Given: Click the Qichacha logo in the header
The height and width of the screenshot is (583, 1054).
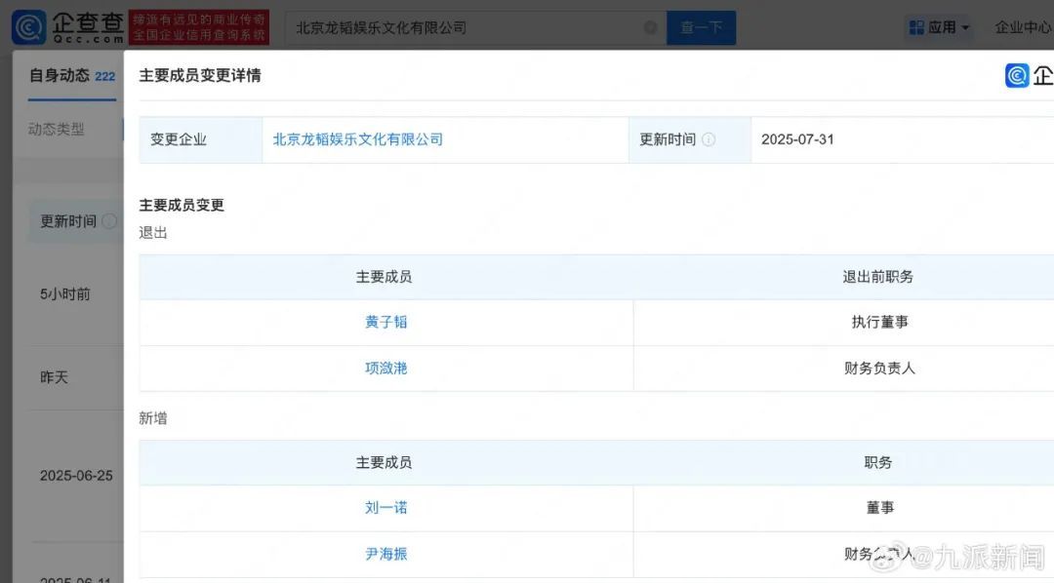Looking at the screenshot, I should [x=68, y=27].
